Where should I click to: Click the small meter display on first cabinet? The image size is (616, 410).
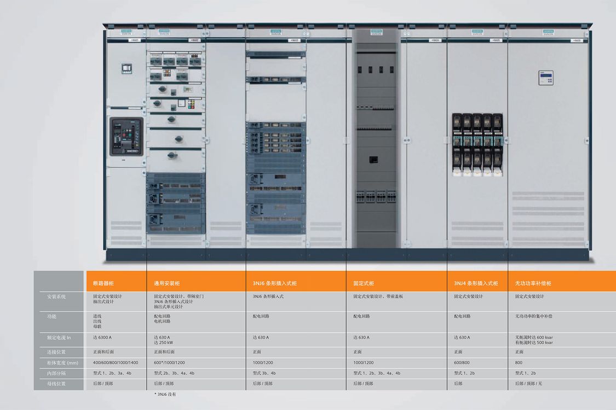126,68
